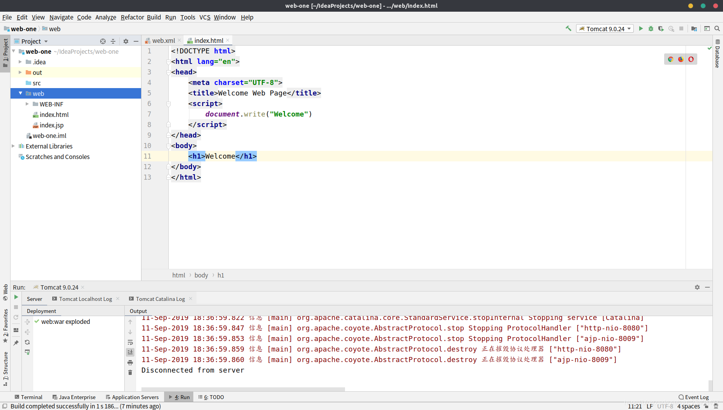This screenshot has width=723, height=410.
Task: Hide the Run tool window
Action: point(707,287)
